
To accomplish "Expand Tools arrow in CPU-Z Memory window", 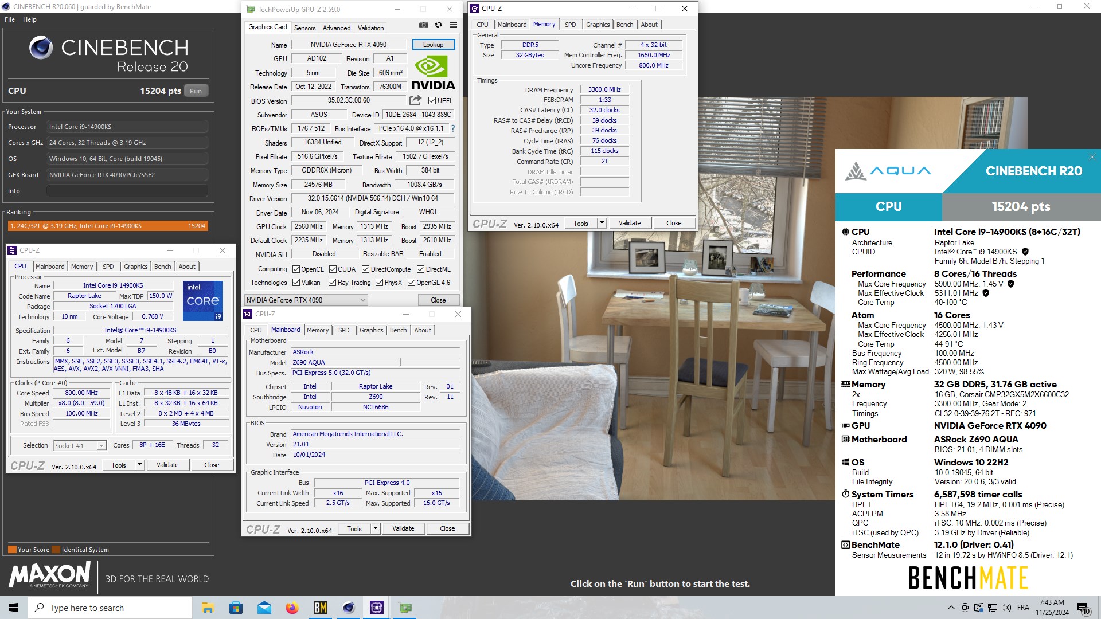I will coord(602,223).
